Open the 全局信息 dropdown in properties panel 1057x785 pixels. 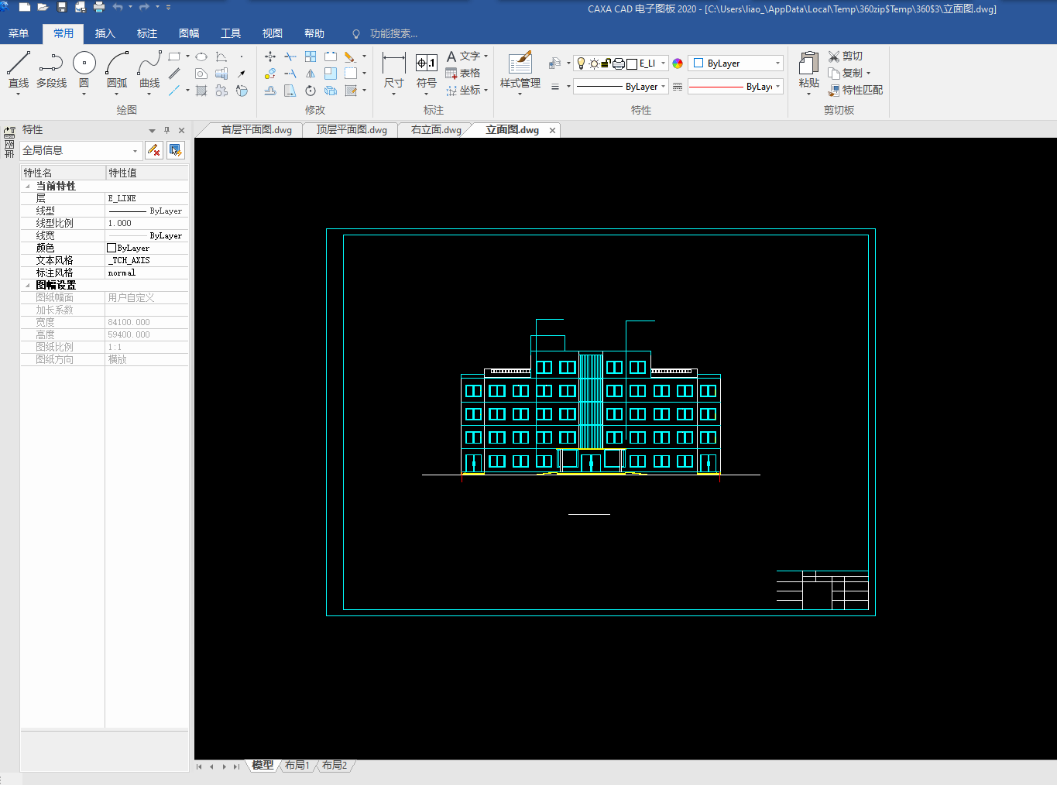coord(135,151)
